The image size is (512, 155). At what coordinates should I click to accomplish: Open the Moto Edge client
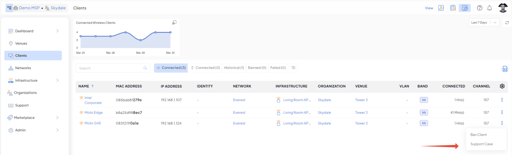(93, 113)
